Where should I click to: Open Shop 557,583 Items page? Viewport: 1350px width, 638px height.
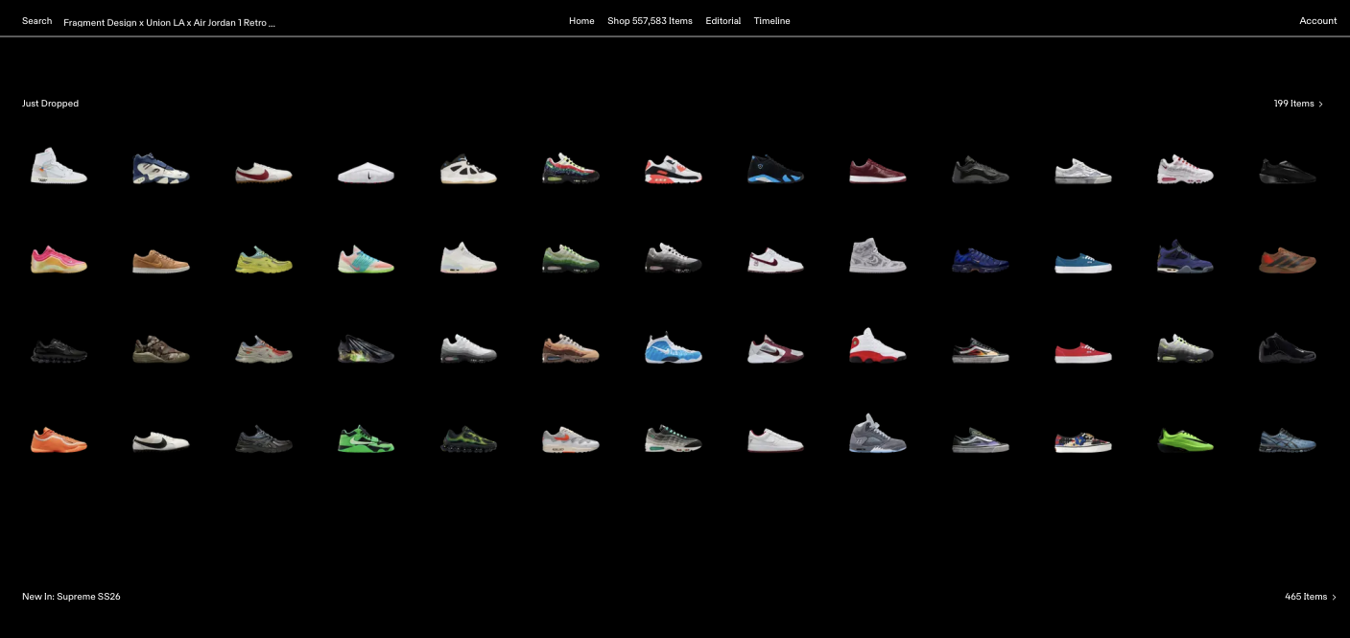pyautogui.click(x=650, y=21)
